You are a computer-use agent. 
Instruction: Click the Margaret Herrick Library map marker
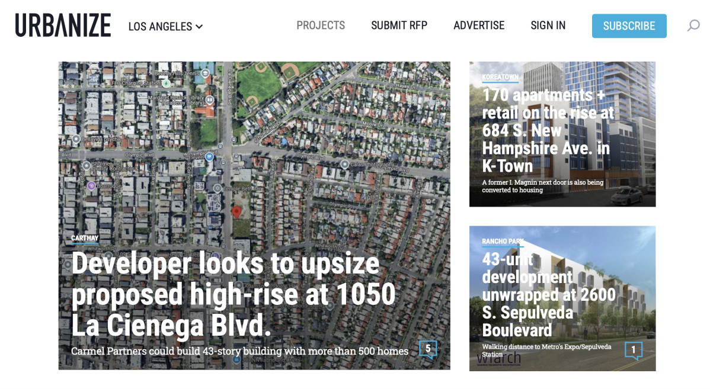(210, 99)
